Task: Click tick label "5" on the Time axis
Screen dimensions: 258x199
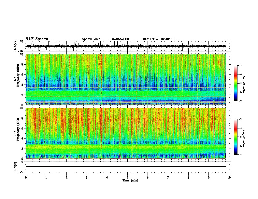Action: [x=127, y=178]
